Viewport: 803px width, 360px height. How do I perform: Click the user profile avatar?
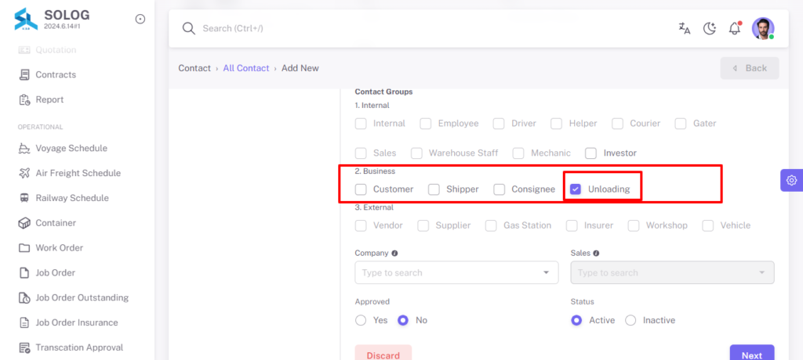click(763, 29)
